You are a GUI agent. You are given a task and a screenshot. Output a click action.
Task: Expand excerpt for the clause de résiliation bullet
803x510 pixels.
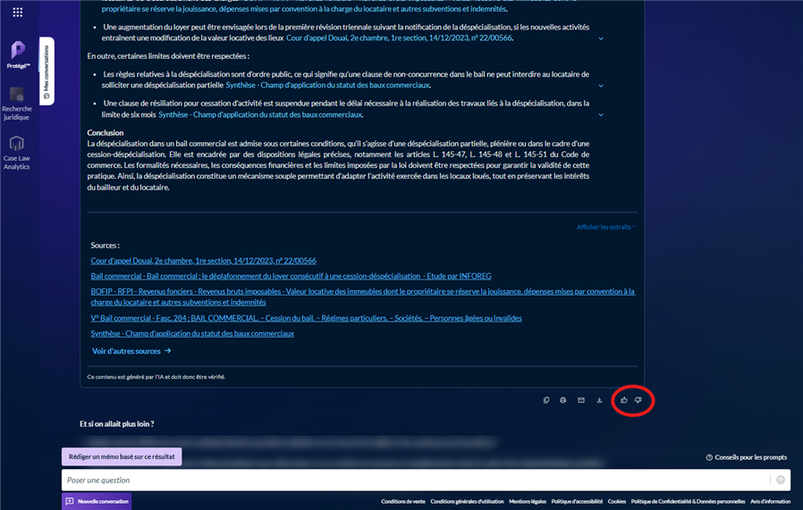601,115
